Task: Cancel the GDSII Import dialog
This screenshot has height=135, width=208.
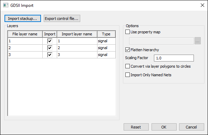Action: 191,127
